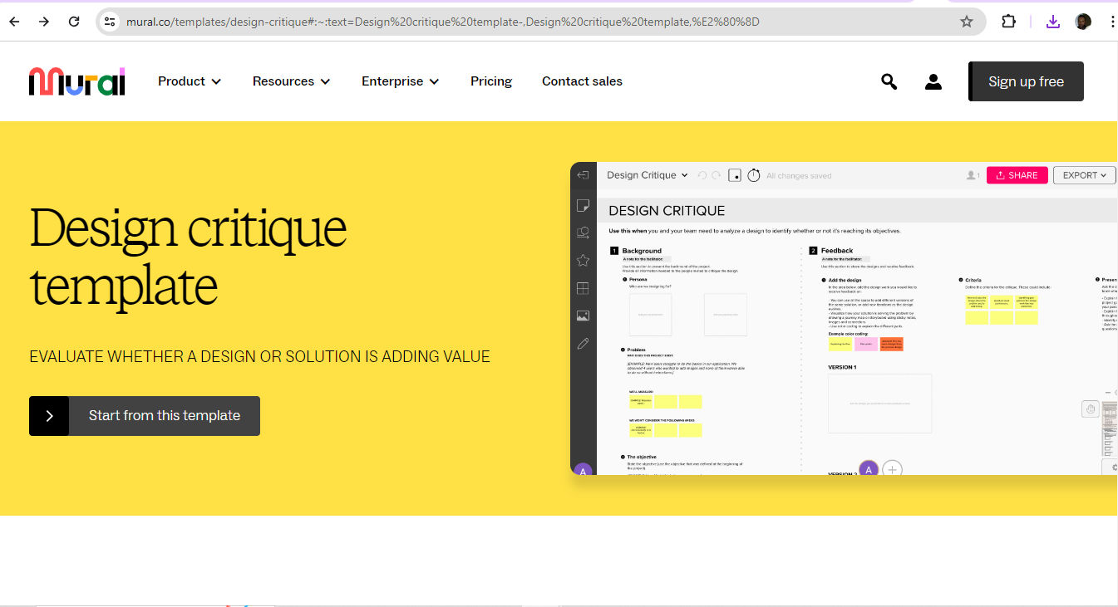Click the Feedback section heading in preview
The width and height of the screenshot is (1118, 607).
pyautogui.click(x=837, y=251)
